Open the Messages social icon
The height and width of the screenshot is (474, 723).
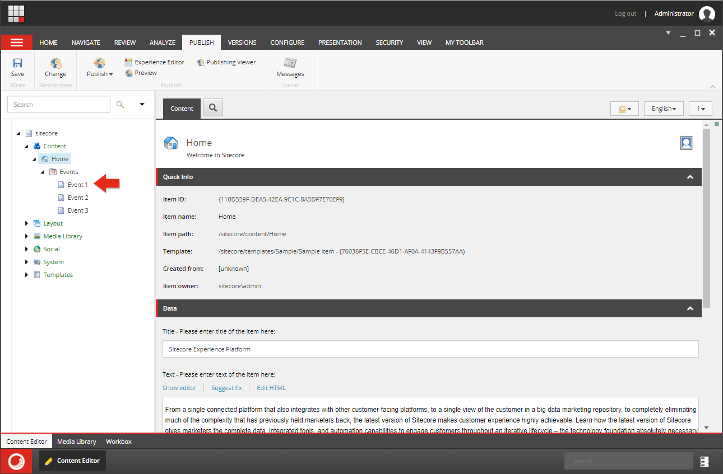[290, 63]
